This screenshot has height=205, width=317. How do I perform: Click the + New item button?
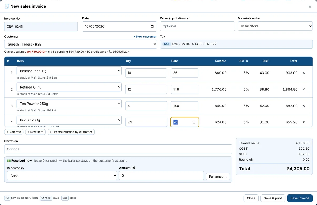[35, 132]
